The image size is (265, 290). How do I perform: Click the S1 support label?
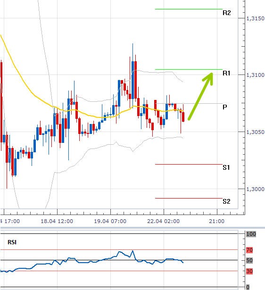point(226,167)
